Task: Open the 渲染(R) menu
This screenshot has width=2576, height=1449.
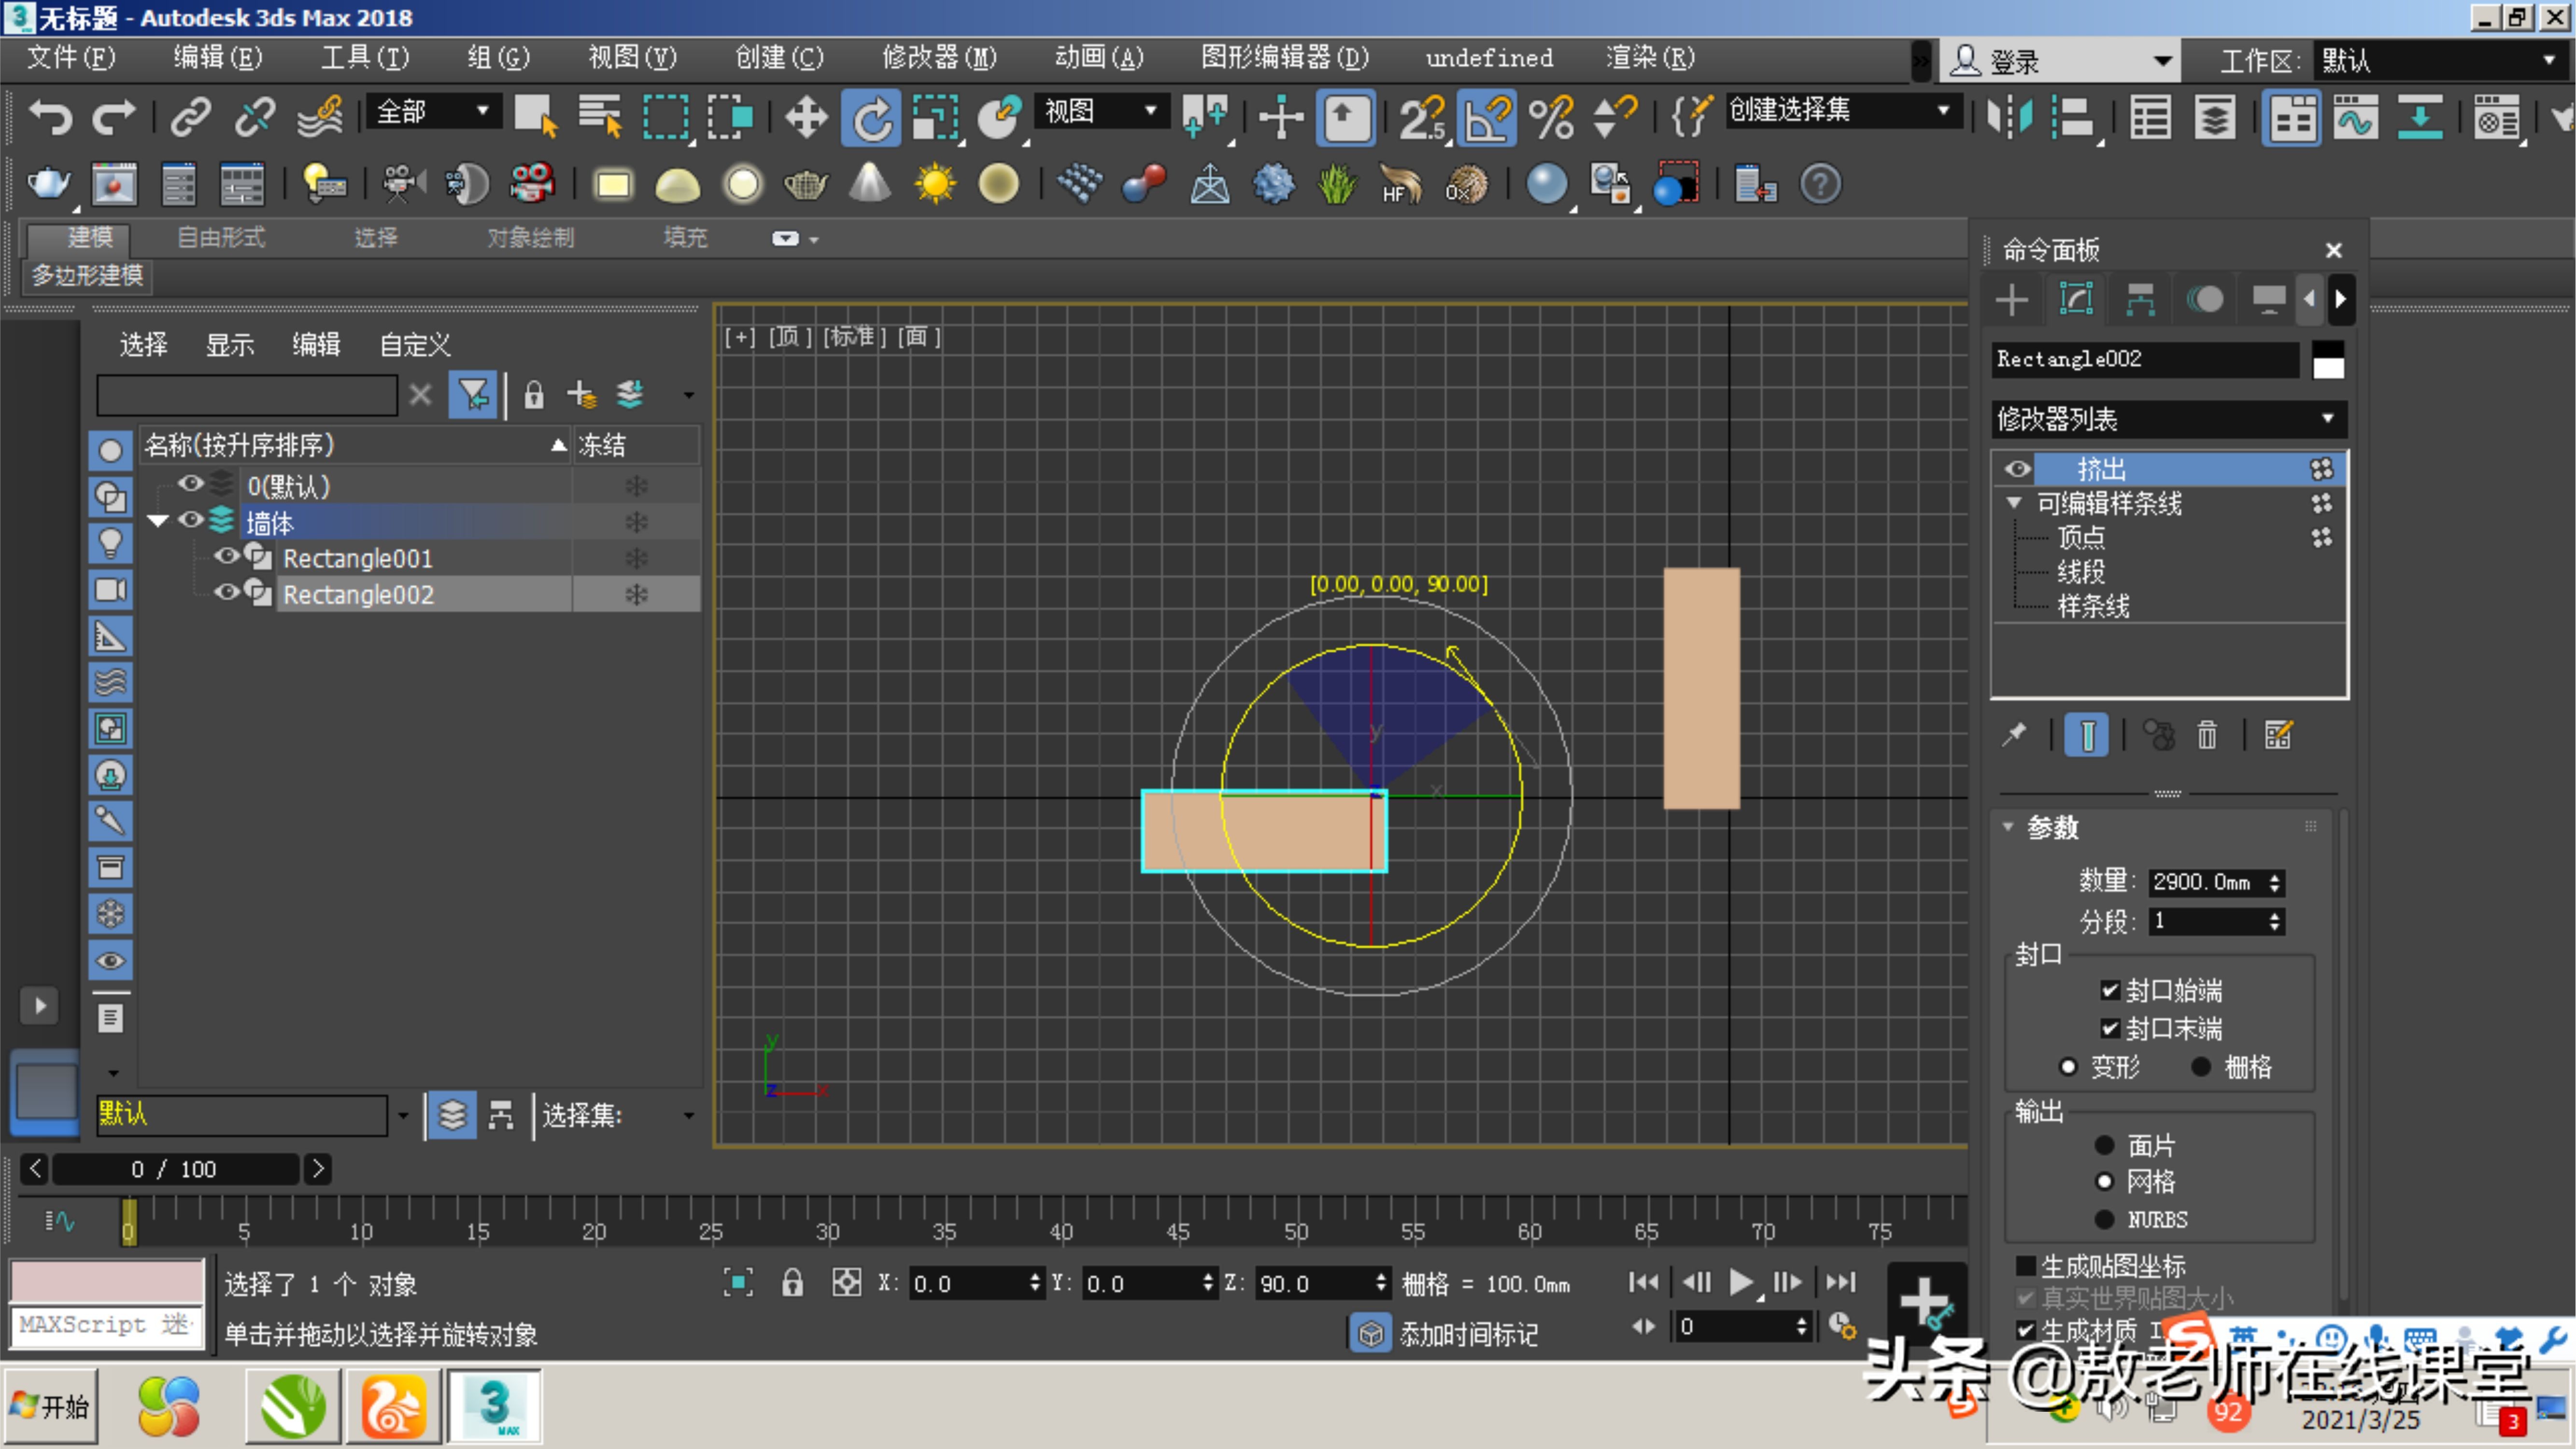Action: pos(1650,58)
